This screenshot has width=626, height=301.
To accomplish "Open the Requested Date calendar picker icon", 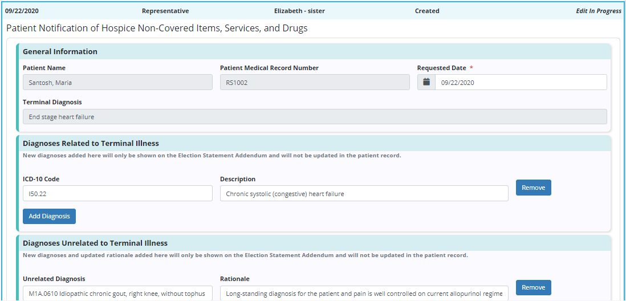I will point(426,82).
